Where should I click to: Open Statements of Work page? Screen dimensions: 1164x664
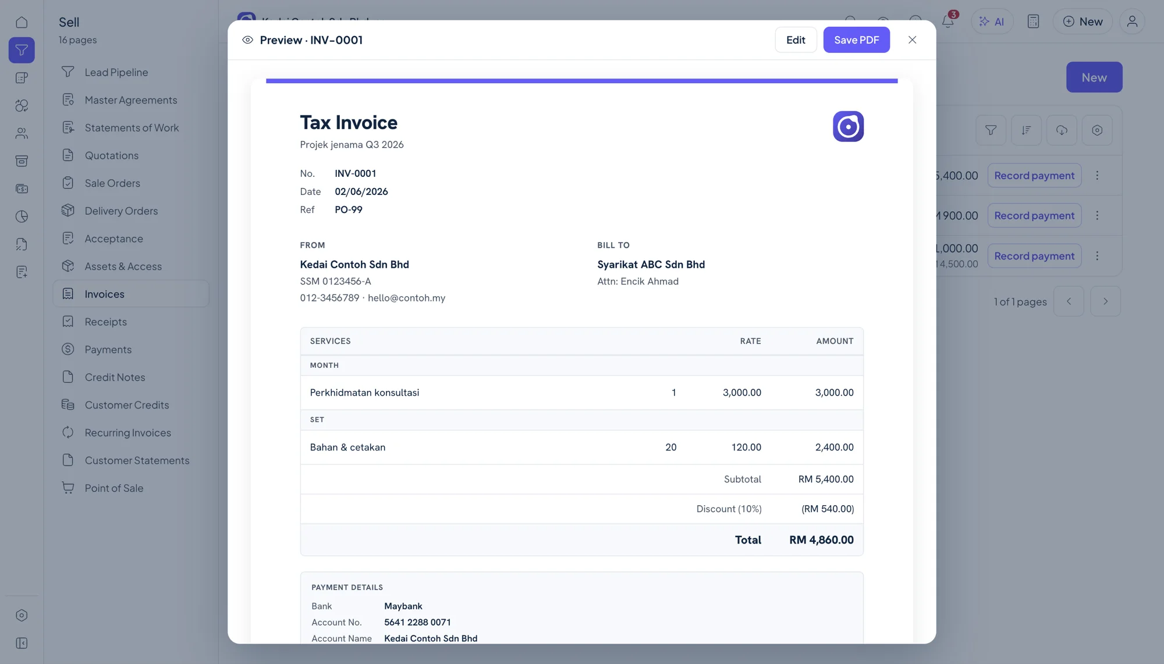coord(131,127)
